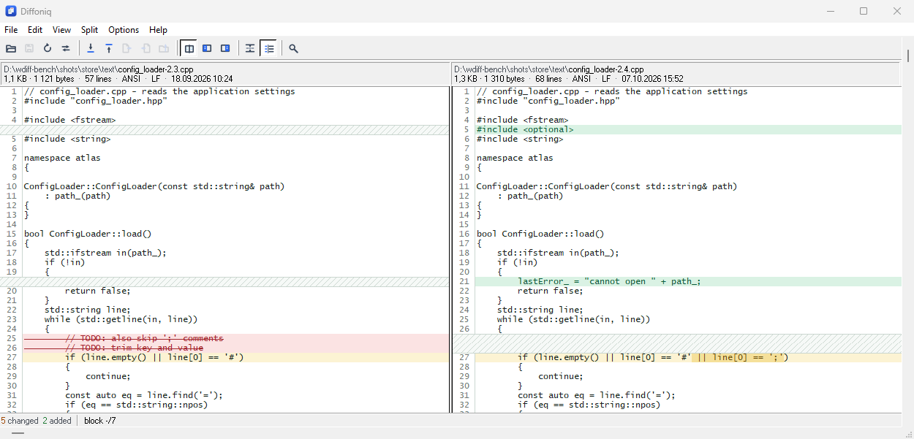Switch to right-pane-only view icon
Viewport: 914px width, 439px height.
click(x=225, y=48)
